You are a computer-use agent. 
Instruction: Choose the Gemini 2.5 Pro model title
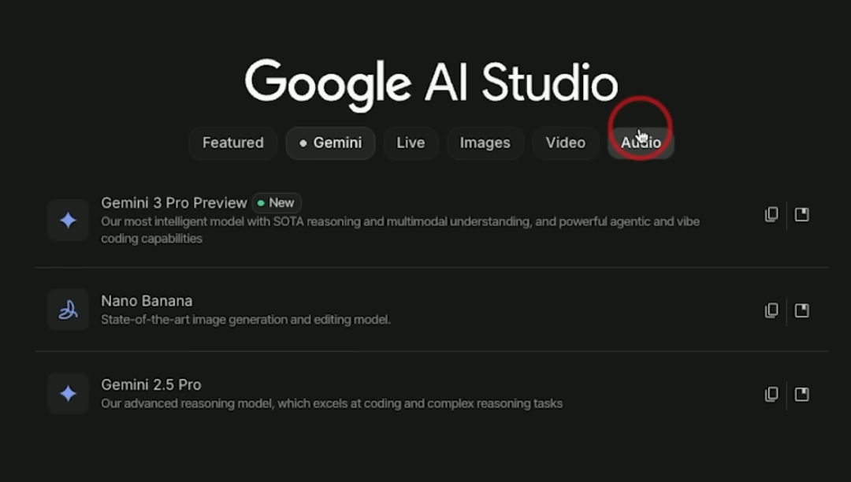pyautogui.click(x=151, y=385)
